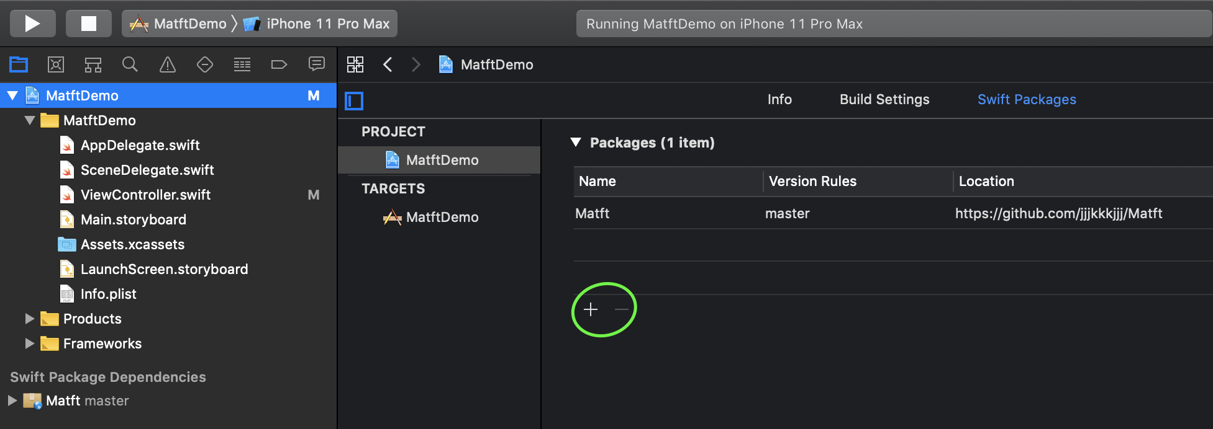Go back in editor history
The height and width of the screenshot is (429, 1213).
click(388, 64)
